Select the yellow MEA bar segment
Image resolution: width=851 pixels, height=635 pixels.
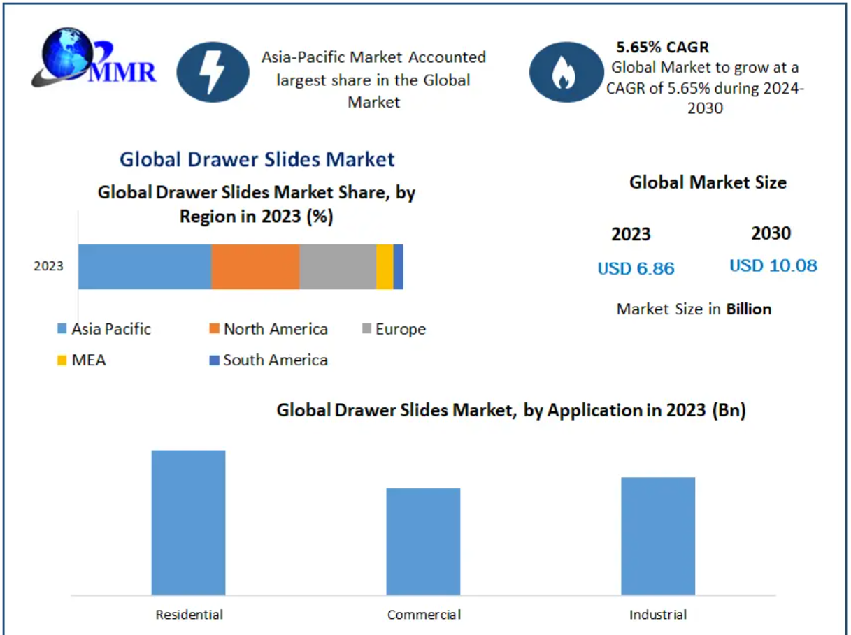pos(385,267)
